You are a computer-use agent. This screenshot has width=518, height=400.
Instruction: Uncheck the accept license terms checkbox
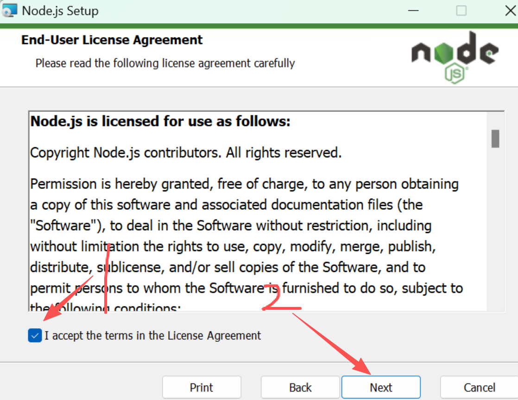[x=35, y=335]
